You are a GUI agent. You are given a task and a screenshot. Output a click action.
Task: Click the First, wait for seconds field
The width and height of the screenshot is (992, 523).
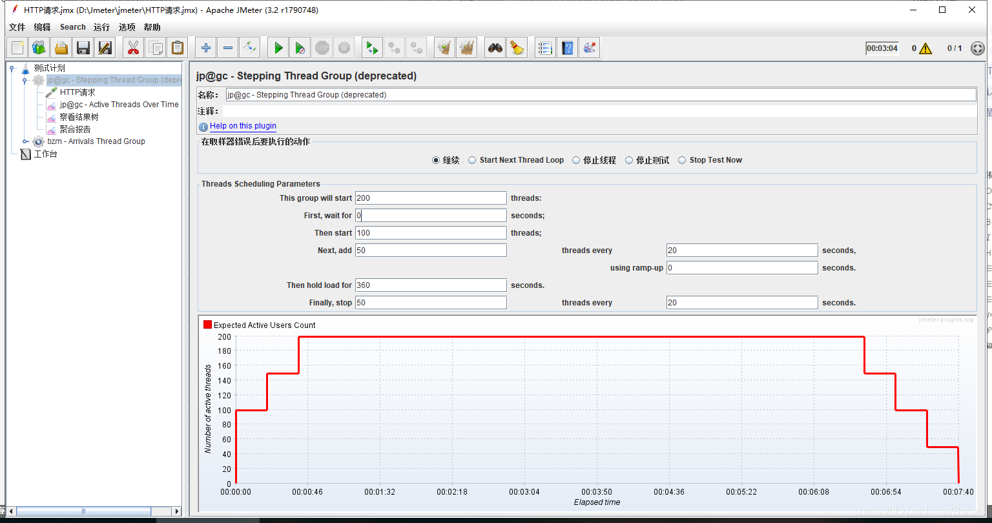click(x=431, y=216)
